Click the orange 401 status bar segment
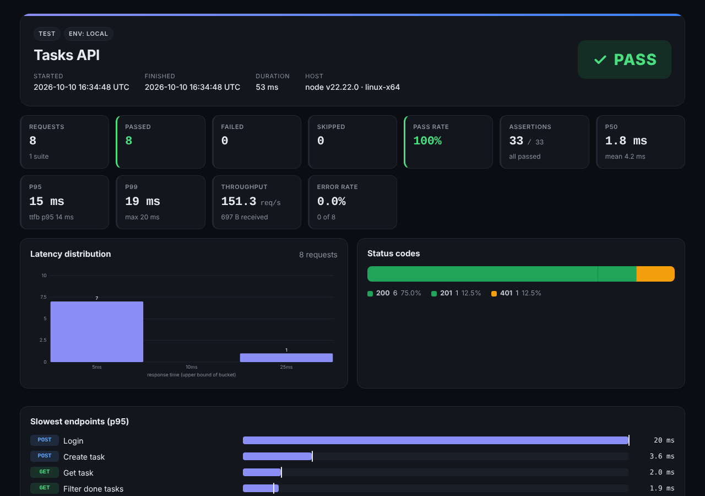The image size is (705, 496). click(655, 274)
